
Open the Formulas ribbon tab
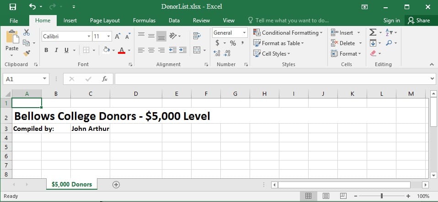pos(144,21)
